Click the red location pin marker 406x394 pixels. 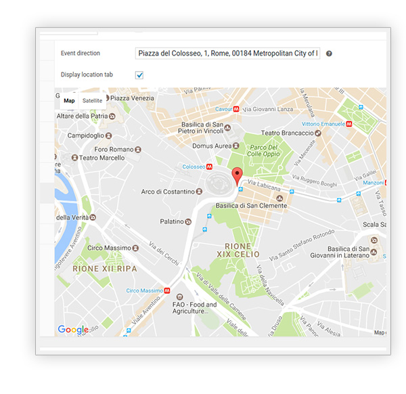click(236, 177)
